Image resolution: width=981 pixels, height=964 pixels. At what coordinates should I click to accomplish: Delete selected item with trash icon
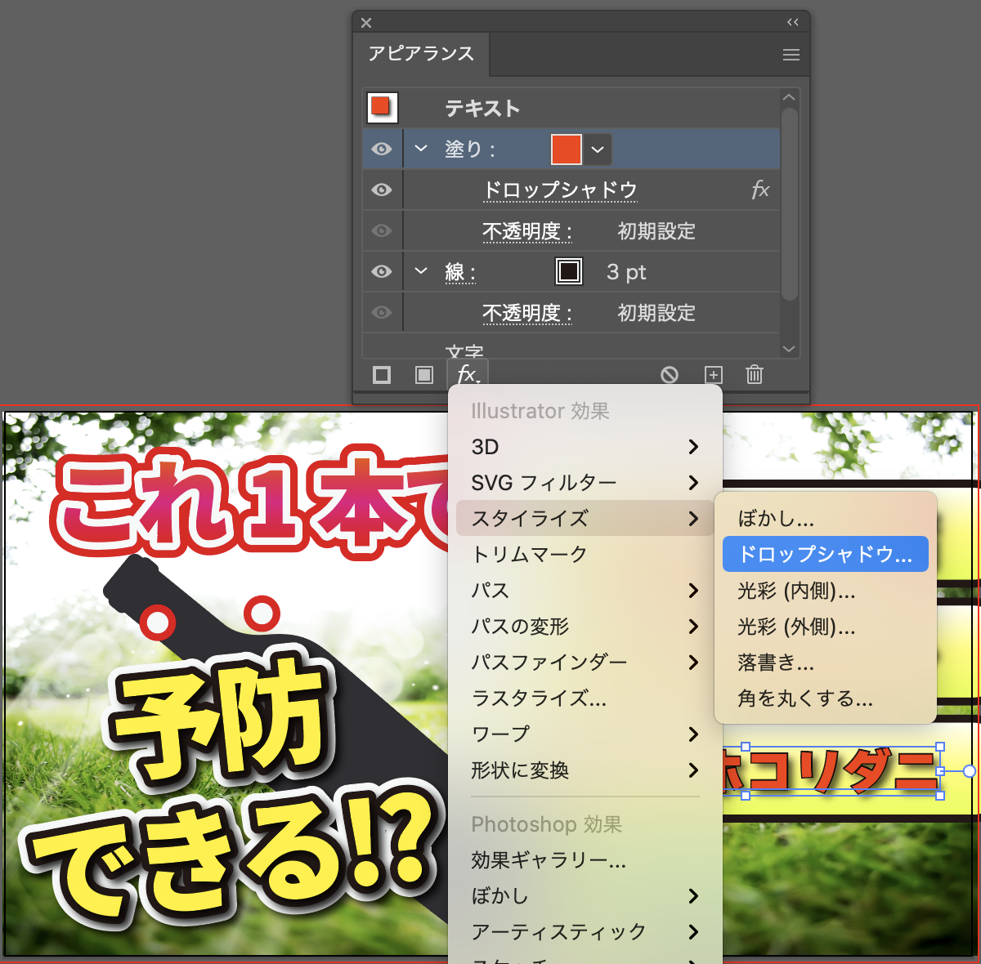tap(755, 375)
